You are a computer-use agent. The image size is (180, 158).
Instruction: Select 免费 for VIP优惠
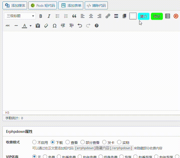[x=45, y=156]
